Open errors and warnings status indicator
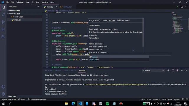 tap(22, 100)
